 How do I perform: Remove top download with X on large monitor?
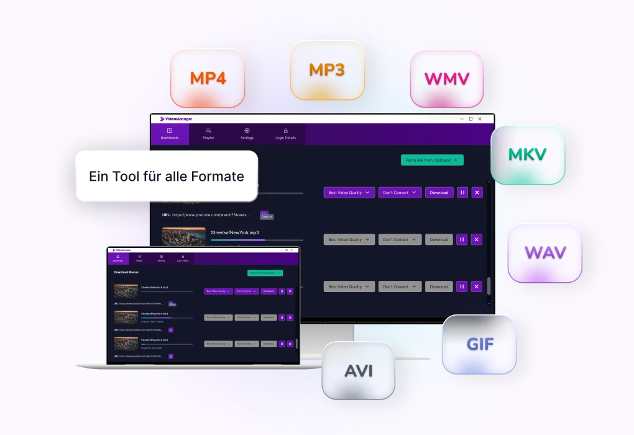click(477, 193)
